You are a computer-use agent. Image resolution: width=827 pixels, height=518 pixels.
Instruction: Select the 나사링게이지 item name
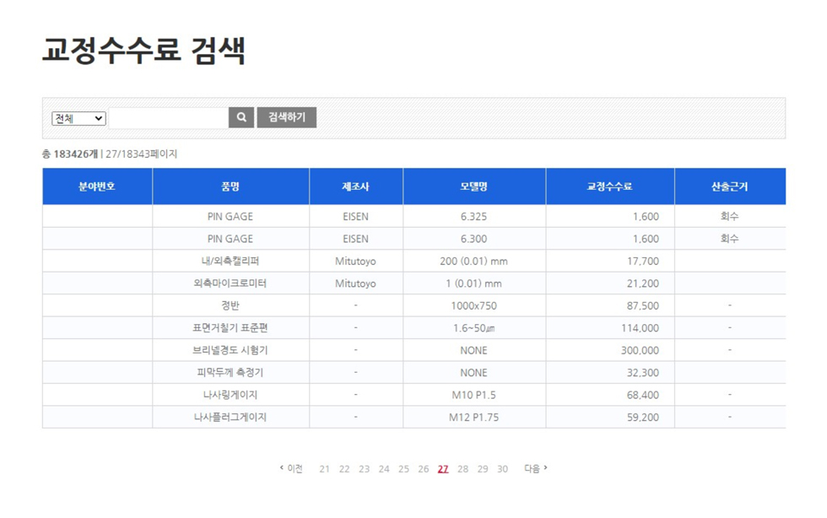[230, 395]
